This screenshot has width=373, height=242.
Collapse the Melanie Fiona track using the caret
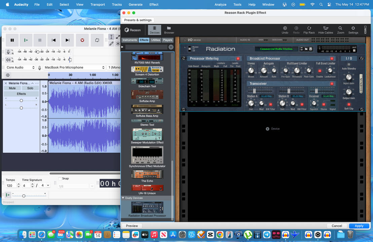(x=32, y=83)
